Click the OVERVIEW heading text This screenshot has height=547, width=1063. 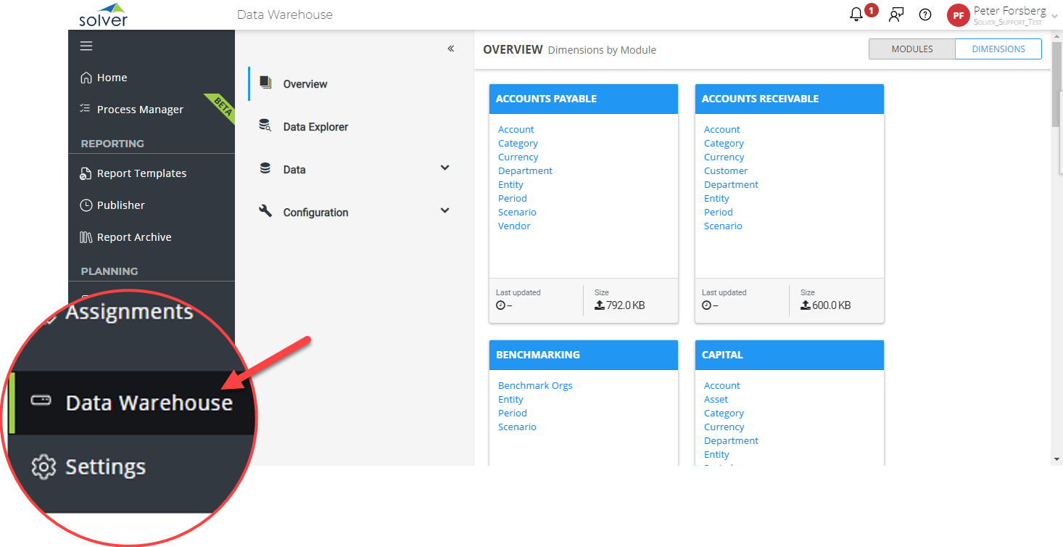[x=513, y=49]
